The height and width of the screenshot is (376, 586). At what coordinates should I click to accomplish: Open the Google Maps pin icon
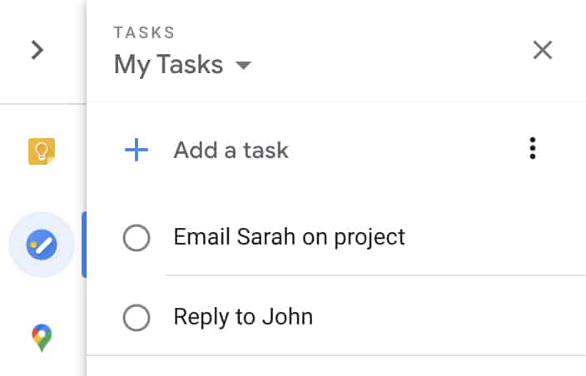pos(42,338)
